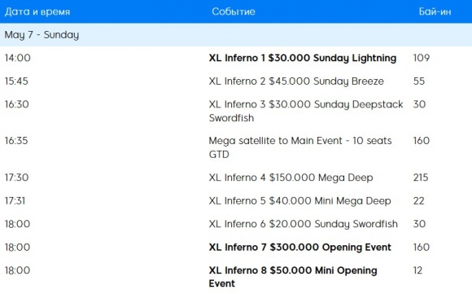The width and height of the screenshot is (472, 294).
Task: Click the 14:00 start time cell
Action: click(x=17, y=58)
